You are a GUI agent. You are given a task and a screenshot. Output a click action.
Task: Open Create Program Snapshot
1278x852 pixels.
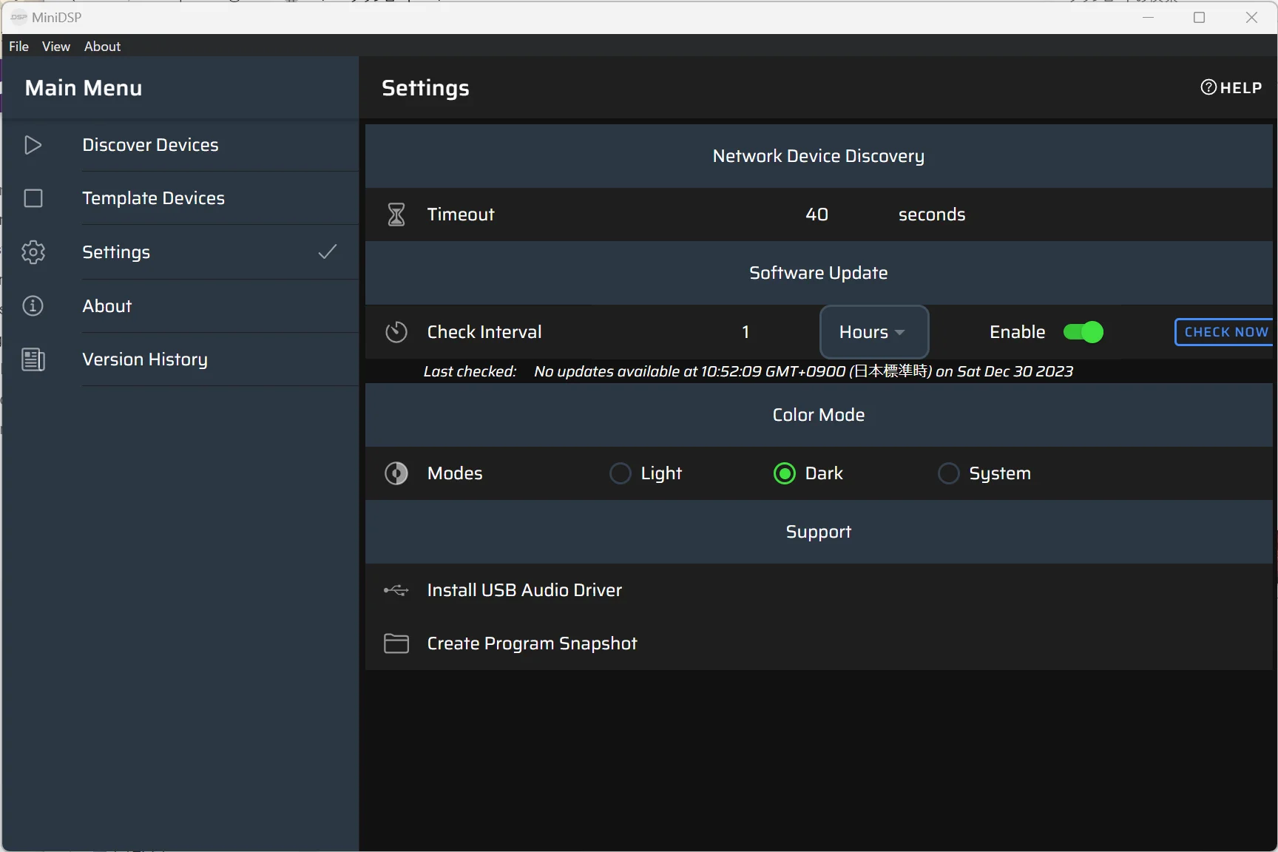pyautogui.click(x=532, y=643)
